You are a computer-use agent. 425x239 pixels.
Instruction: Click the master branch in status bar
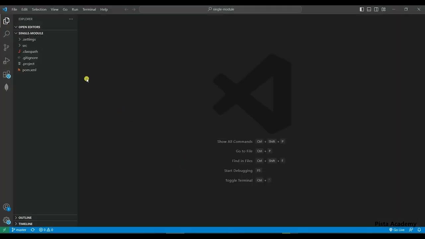(19, 230)
